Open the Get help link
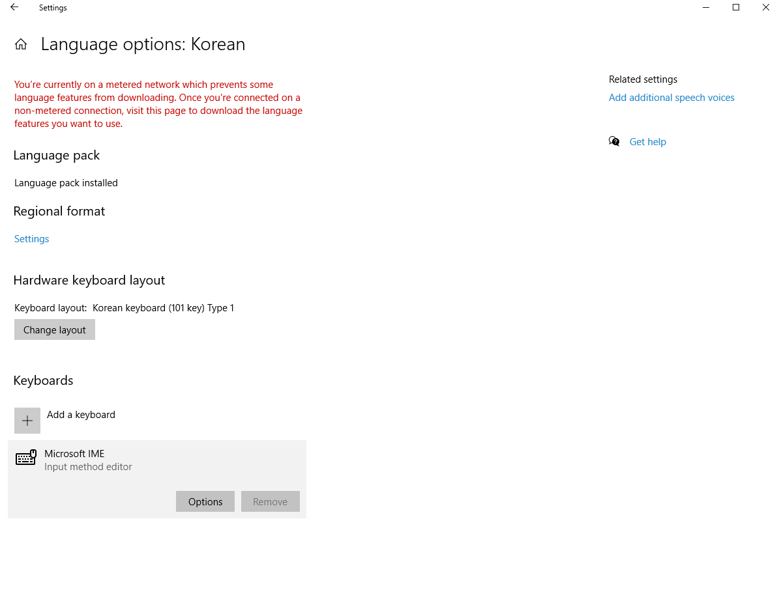 [x=647, y=141]
